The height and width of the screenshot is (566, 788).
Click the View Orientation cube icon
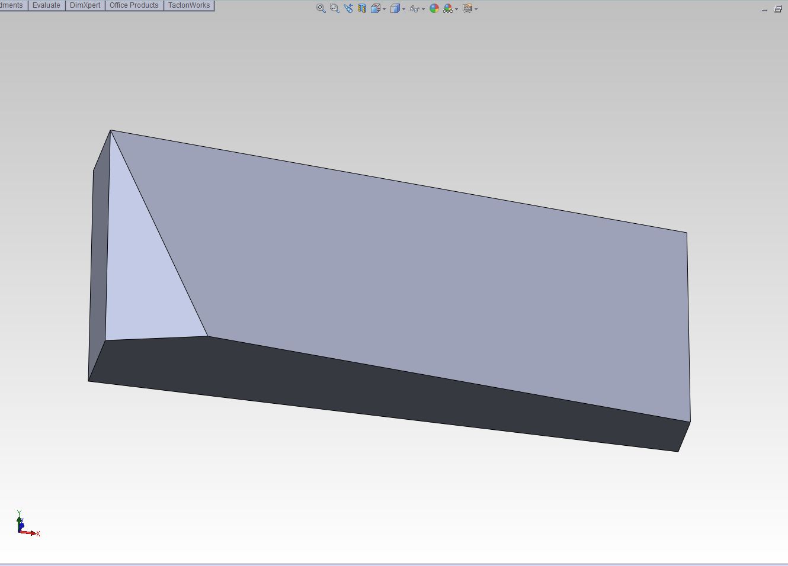(x=375, y=8)
